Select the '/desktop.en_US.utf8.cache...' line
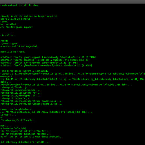The width and height of the screenshot is (145, 145). (x=18, y=120)
